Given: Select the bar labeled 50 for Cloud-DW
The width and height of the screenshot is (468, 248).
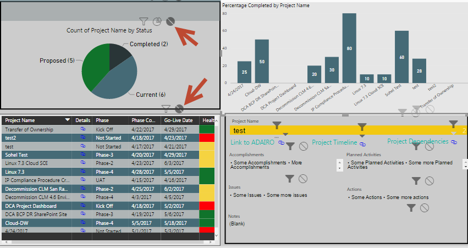Looking at the screenshot, I should tap(262, 61).
